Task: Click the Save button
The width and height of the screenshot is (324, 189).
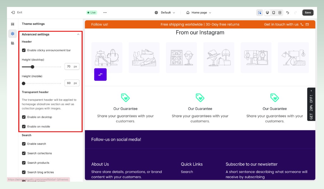Action: [308, 13]
